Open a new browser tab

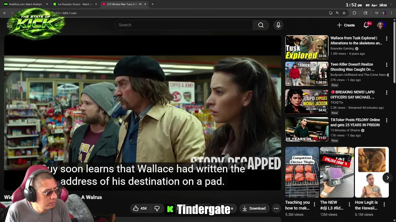click(153, 4)
